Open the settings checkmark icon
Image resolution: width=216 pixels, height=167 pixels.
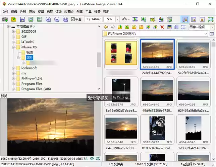tap(169, 19)
